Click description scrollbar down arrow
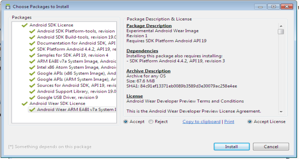 point(281,112)
